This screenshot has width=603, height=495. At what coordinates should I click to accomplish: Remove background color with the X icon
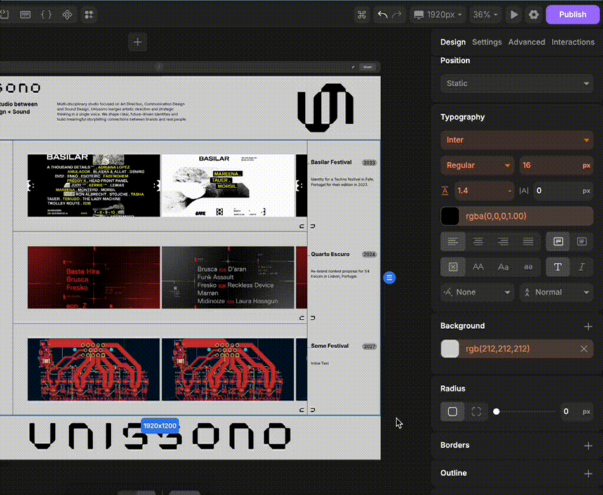583,348
